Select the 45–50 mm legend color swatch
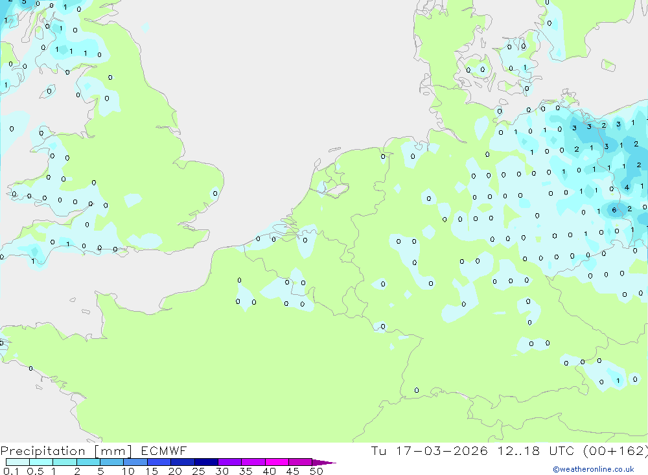Screen dimensions: 648x475 [301, 462]
